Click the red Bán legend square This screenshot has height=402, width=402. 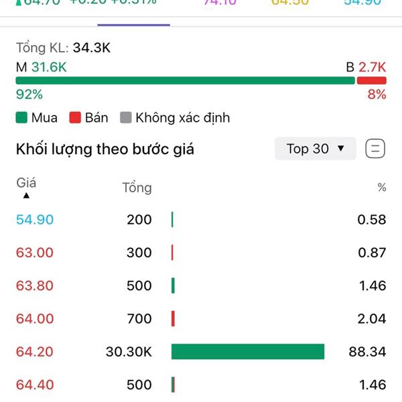(x=75, y=118)
